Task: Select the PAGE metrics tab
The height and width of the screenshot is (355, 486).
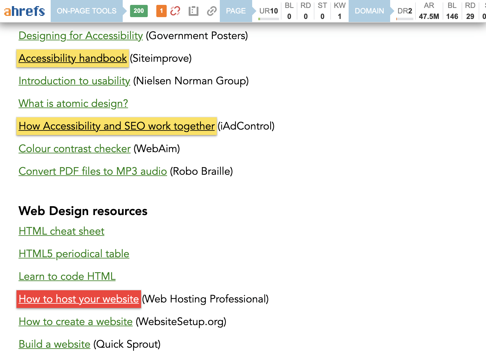Action: pyautogui.click(x=236, y=11)
